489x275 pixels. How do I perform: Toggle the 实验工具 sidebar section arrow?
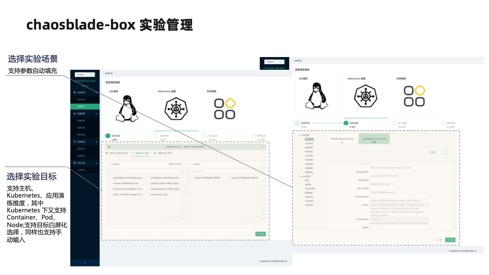coord(96,163)
